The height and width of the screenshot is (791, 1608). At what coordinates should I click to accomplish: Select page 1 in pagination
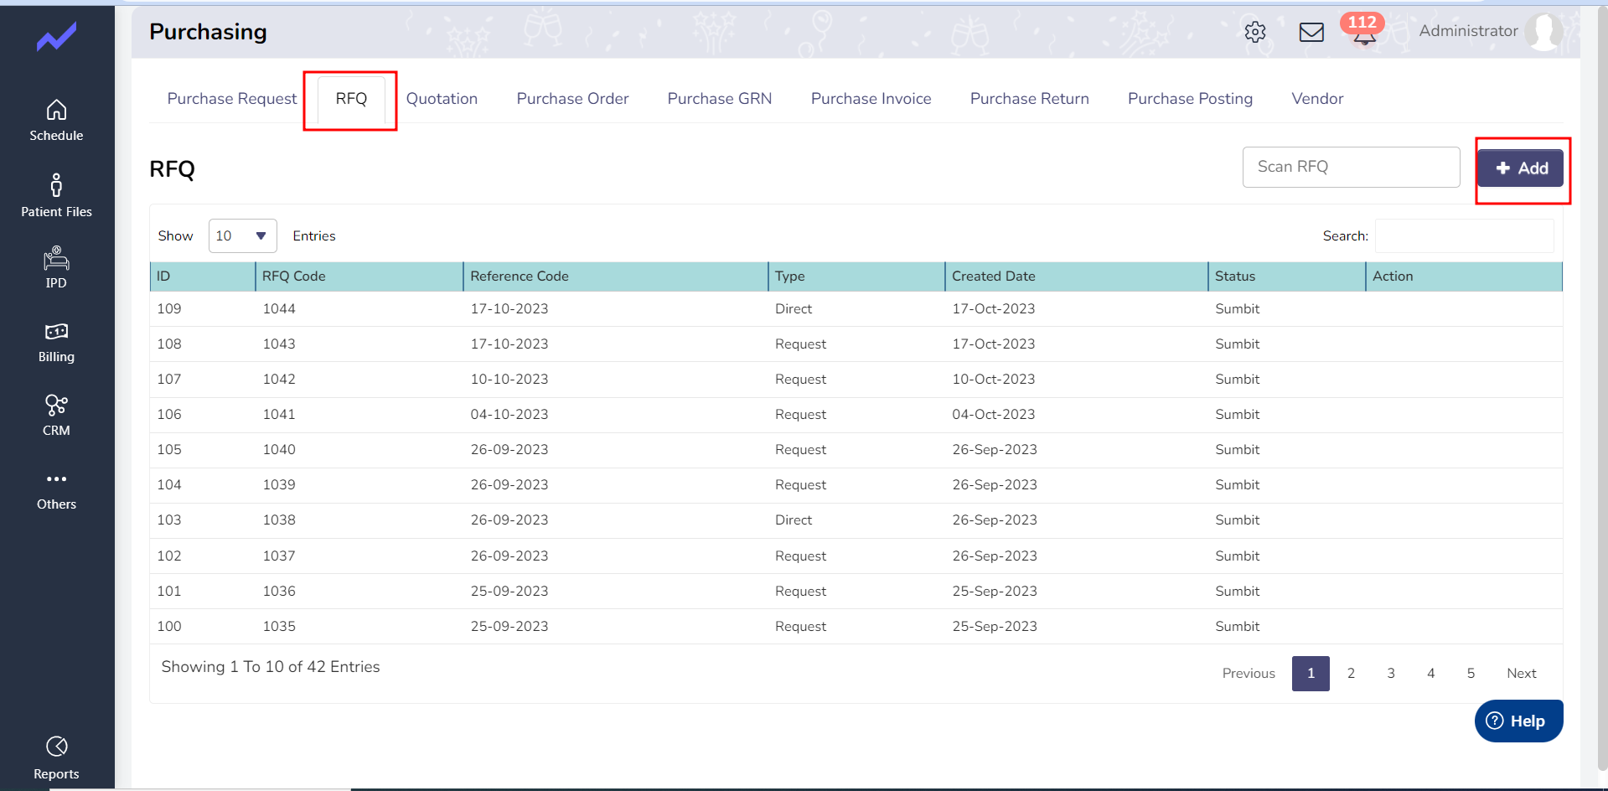coord(1311,674)
